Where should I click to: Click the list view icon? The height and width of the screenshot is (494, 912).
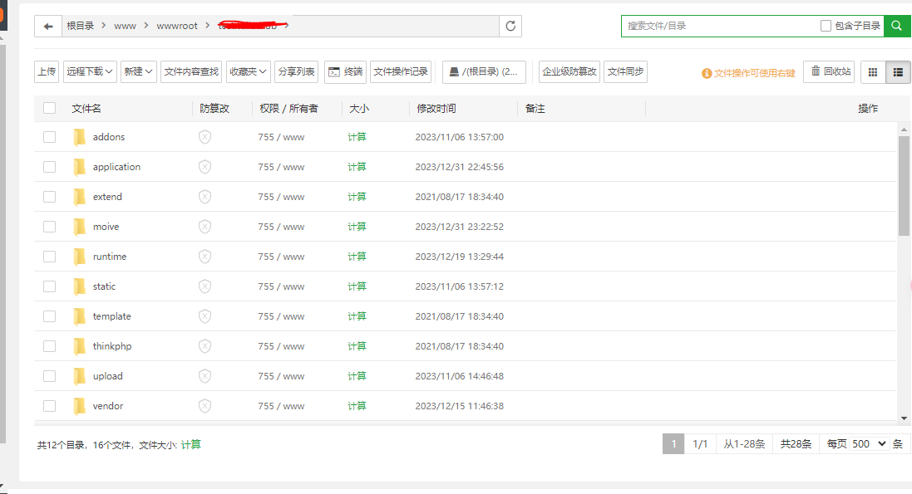(x=898, y=72)
